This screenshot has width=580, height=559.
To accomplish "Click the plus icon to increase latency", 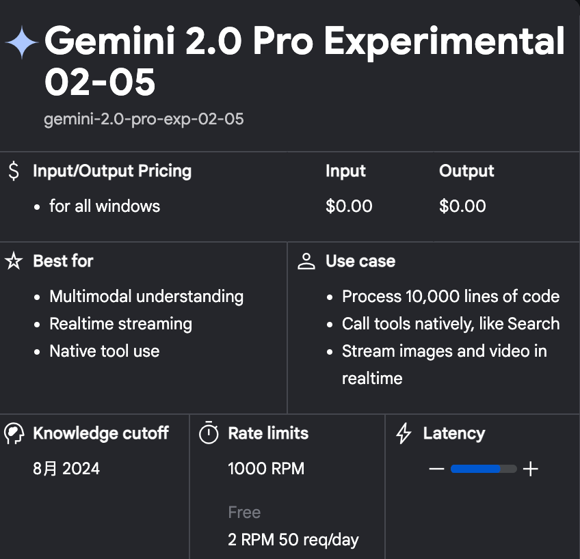I will pos(531,469).
